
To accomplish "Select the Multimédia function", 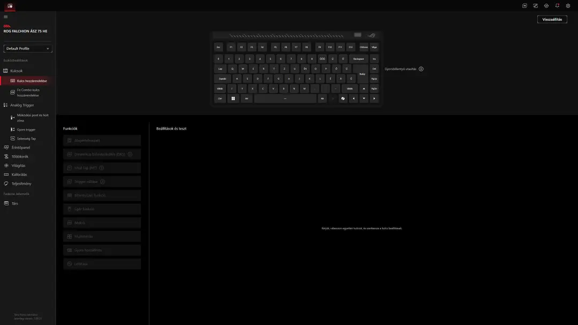I will tap(102, 236).
